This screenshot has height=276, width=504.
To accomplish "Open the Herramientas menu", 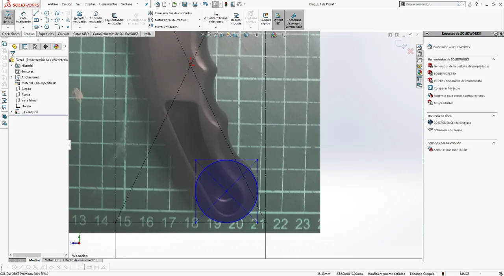I will [x=108, y=4].
